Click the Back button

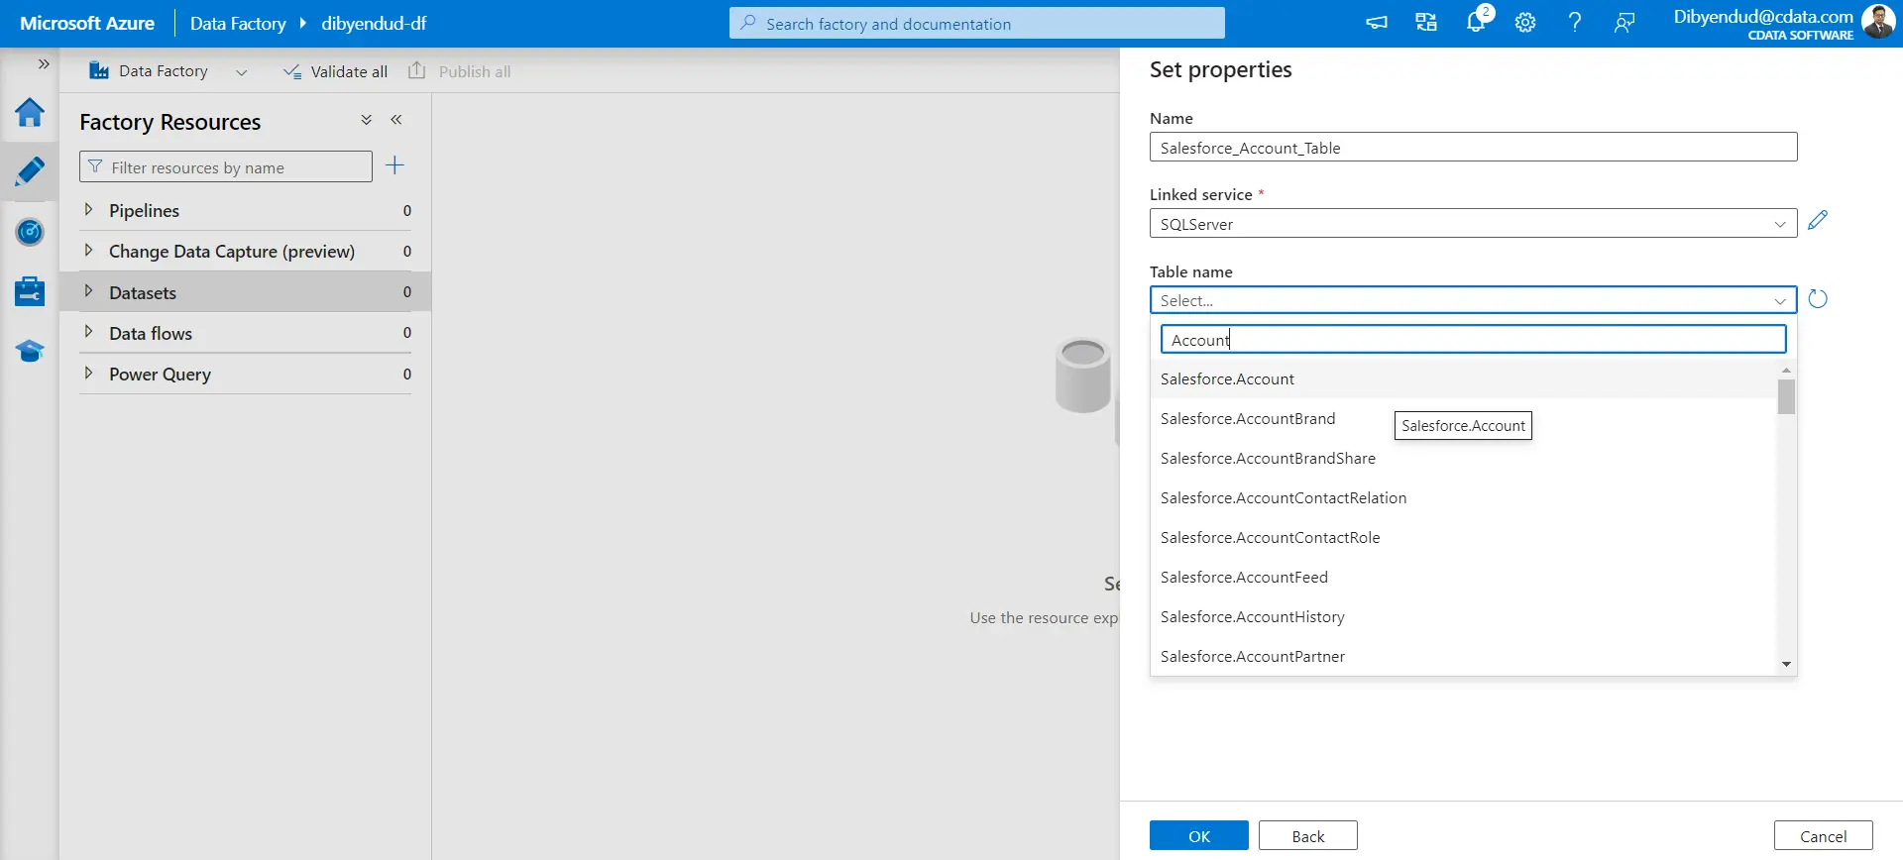1307,836
